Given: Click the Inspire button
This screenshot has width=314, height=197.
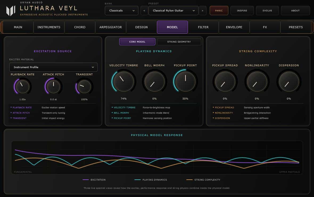Looking at the screenshot, I should coord(242,11).
